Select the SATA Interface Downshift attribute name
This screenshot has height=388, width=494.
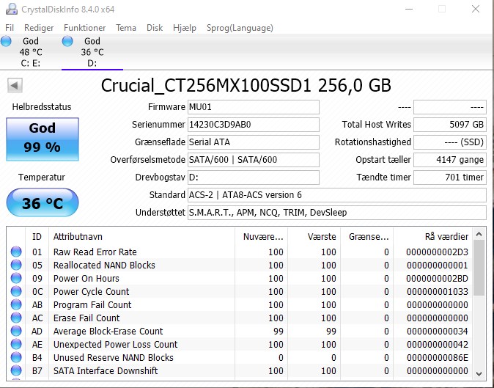tap(106, 371)
